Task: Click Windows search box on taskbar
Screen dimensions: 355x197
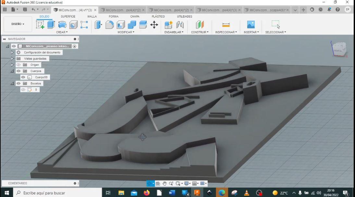Action: point(58,193)
